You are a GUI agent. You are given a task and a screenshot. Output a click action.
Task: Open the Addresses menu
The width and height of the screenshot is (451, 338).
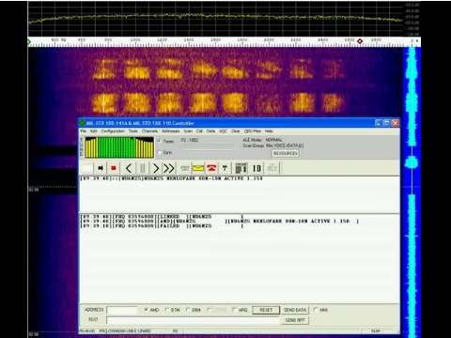[171, 131]
